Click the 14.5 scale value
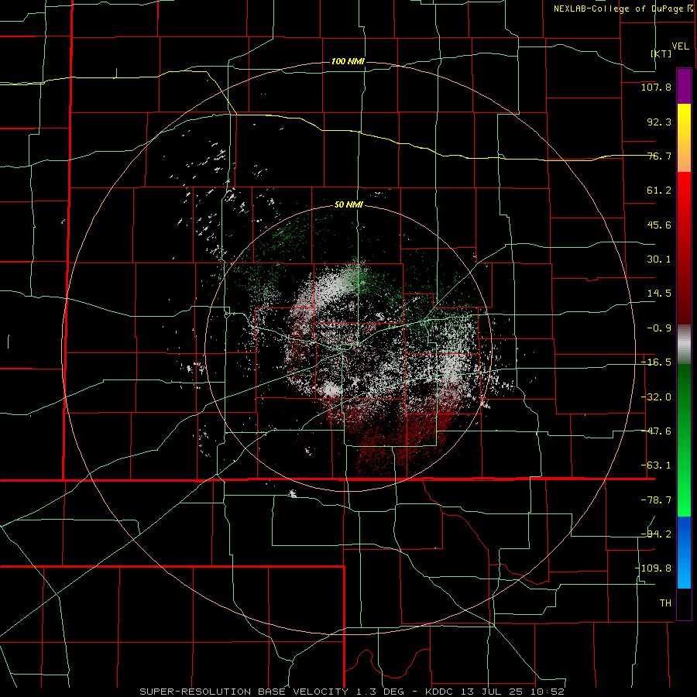 (659, 294)
